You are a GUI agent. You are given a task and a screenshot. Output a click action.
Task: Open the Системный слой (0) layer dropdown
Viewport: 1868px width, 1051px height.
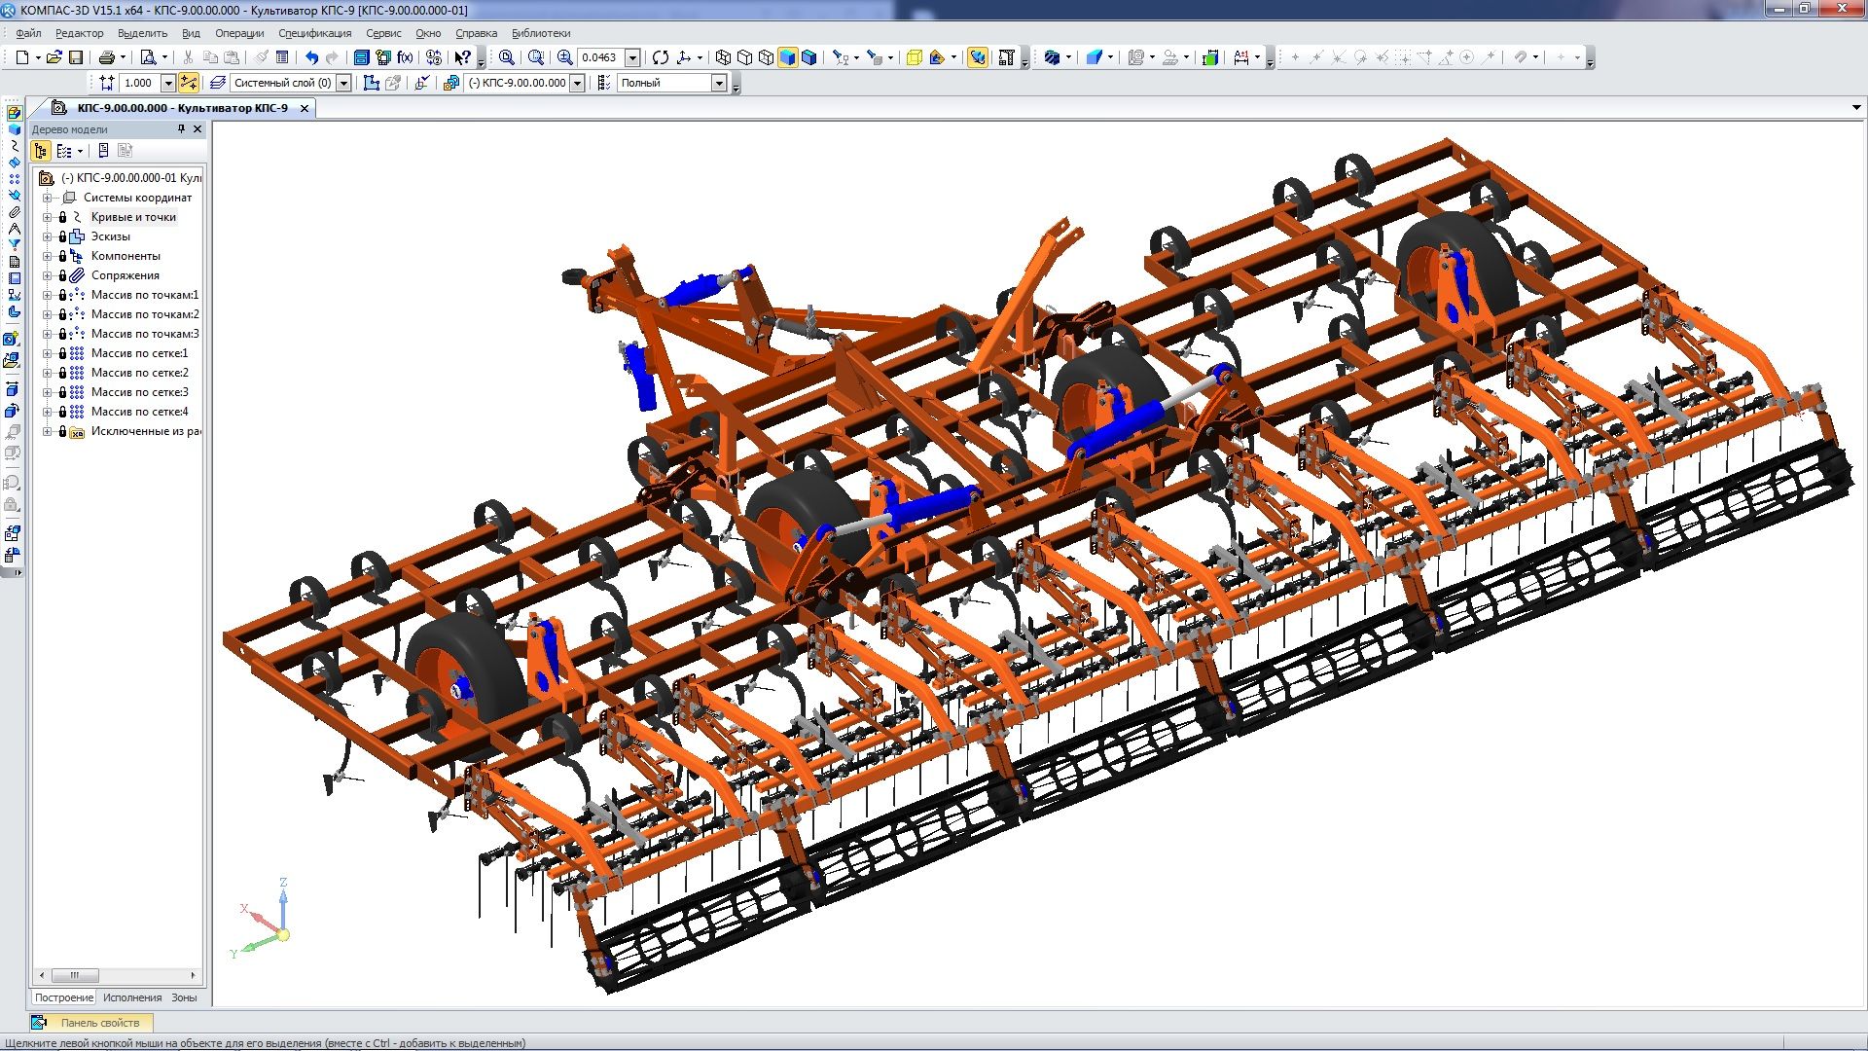[343, 83]
